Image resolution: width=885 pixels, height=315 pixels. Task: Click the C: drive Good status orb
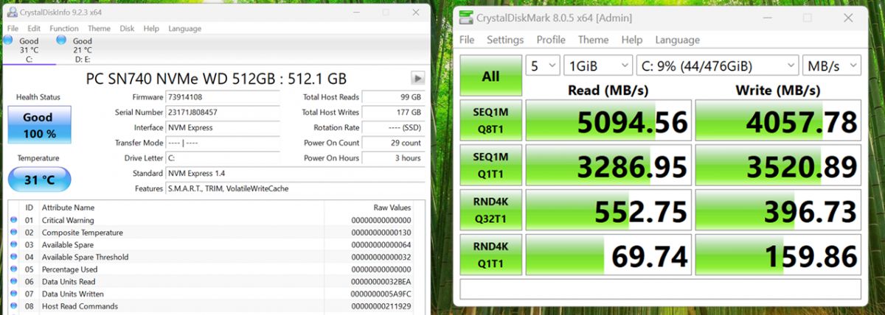[7, 41]
